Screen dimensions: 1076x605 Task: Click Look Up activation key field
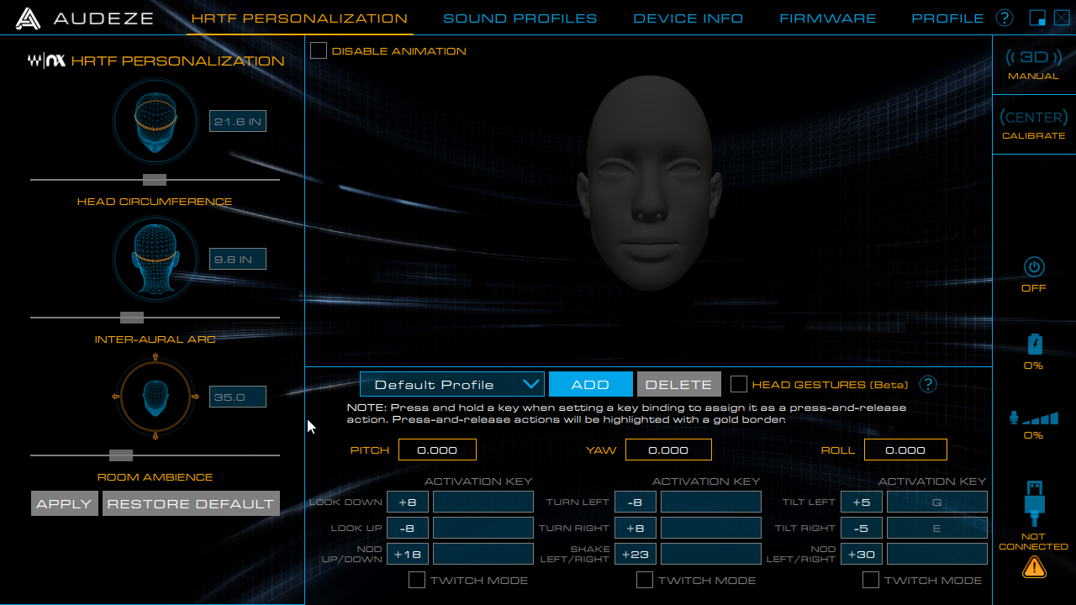click(483, 528)
